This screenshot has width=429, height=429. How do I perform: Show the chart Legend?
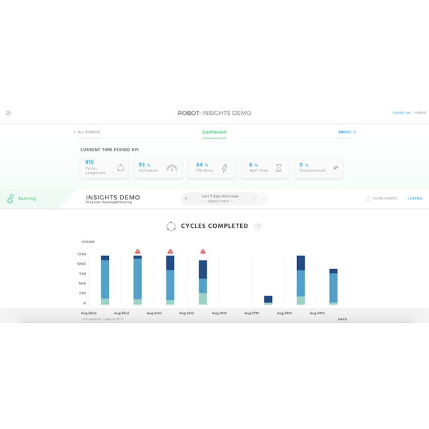pyautogui.click(x=414, y=199)
